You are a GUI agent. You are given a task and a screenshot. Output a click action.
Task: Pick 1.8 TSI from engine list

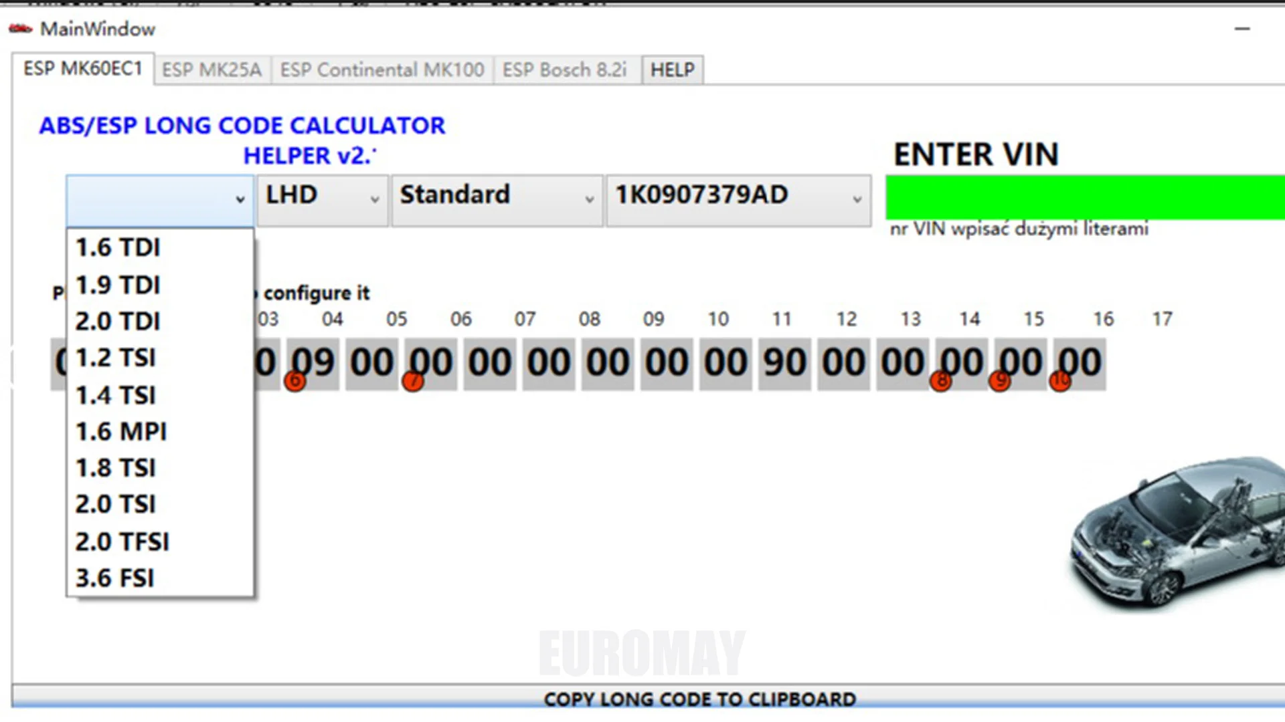click(160, 468)
